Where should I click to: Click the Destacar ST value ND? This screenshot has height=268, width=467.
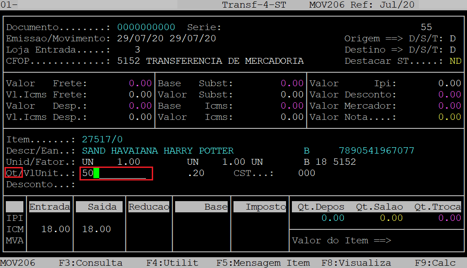[x=455, y=61]
